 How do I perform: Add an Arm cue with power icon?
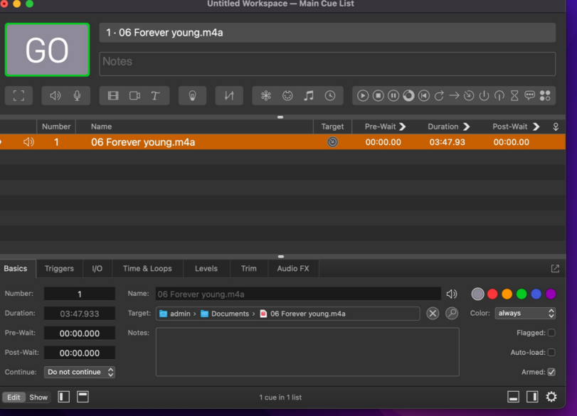(484, 95)
